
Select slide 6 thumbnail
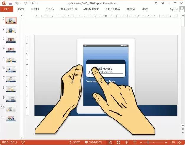(x=11, y=69)
